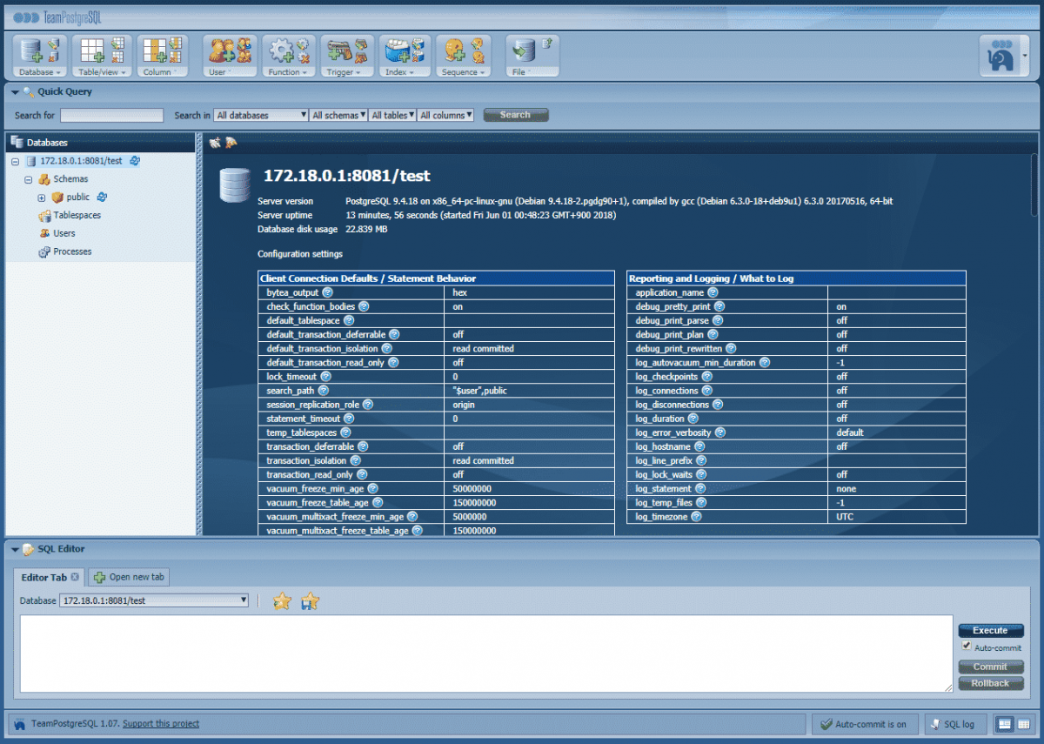The height and width of the screenshot is (744, 1044).
Task: Click refresh icon next to public schema
Action: point(102,197)
